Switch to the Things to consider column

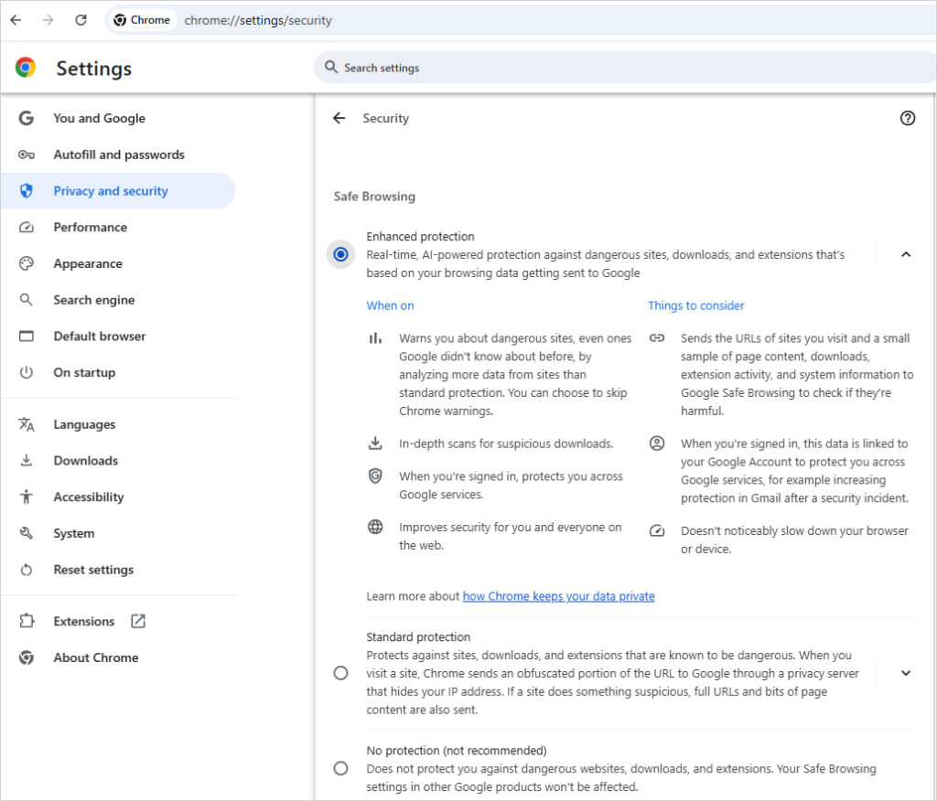pyautogui.click(x=695, y=305)
